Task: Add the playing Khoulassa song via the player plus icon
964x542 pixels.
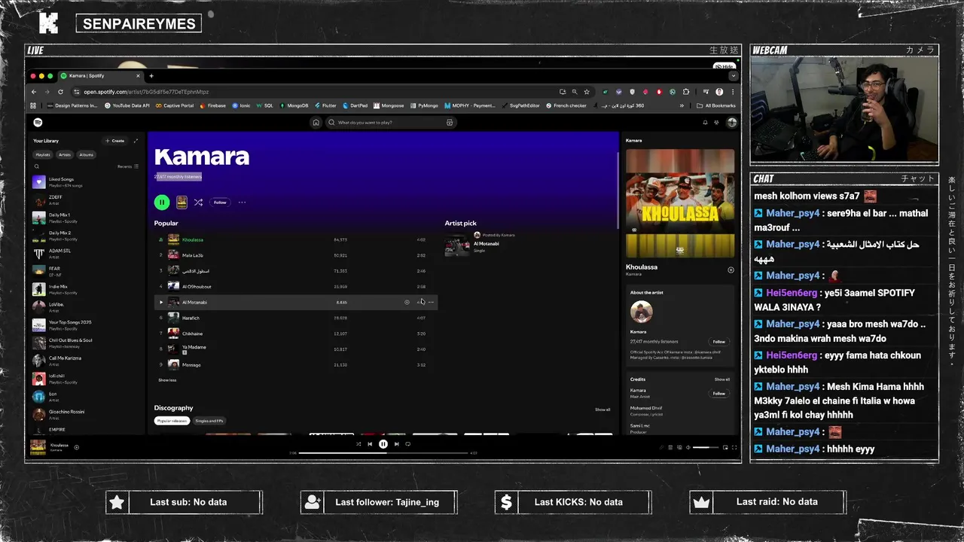Action: 76,447
